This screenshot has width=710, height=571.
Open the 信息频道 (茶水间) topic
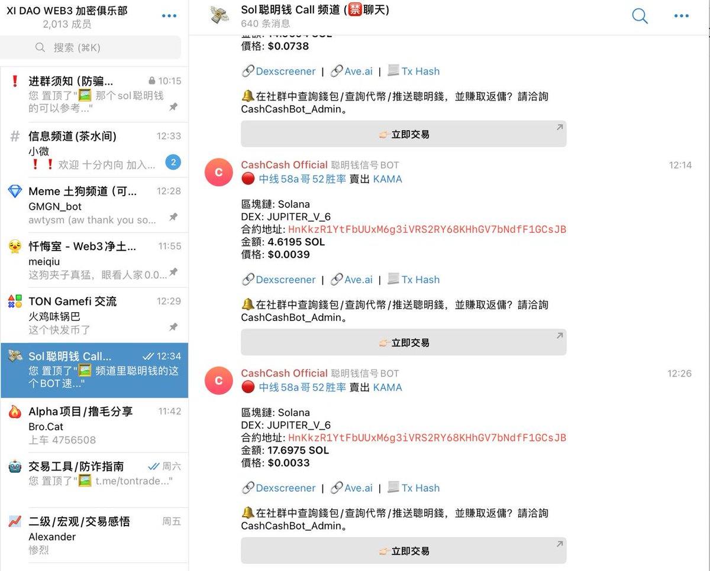[94, 150]
